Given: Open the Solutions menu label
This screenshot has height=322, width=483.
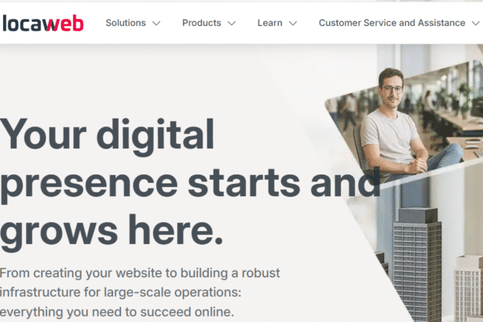Looking at the screenshot, I should [x=126, y=23].
